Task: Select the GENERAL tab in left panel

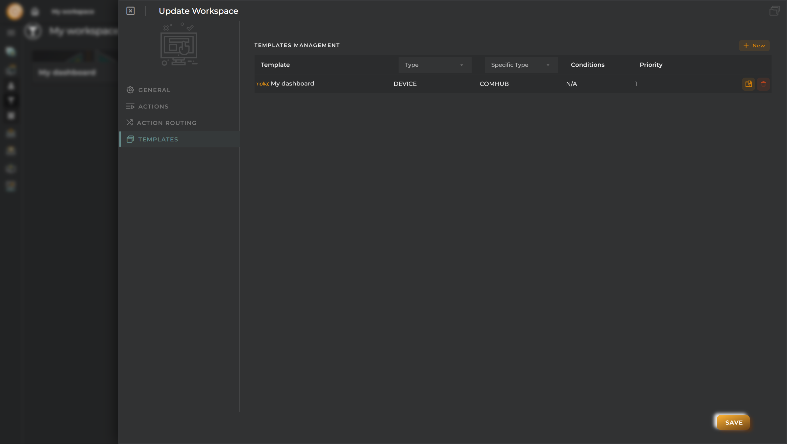Action: [154, 90]
